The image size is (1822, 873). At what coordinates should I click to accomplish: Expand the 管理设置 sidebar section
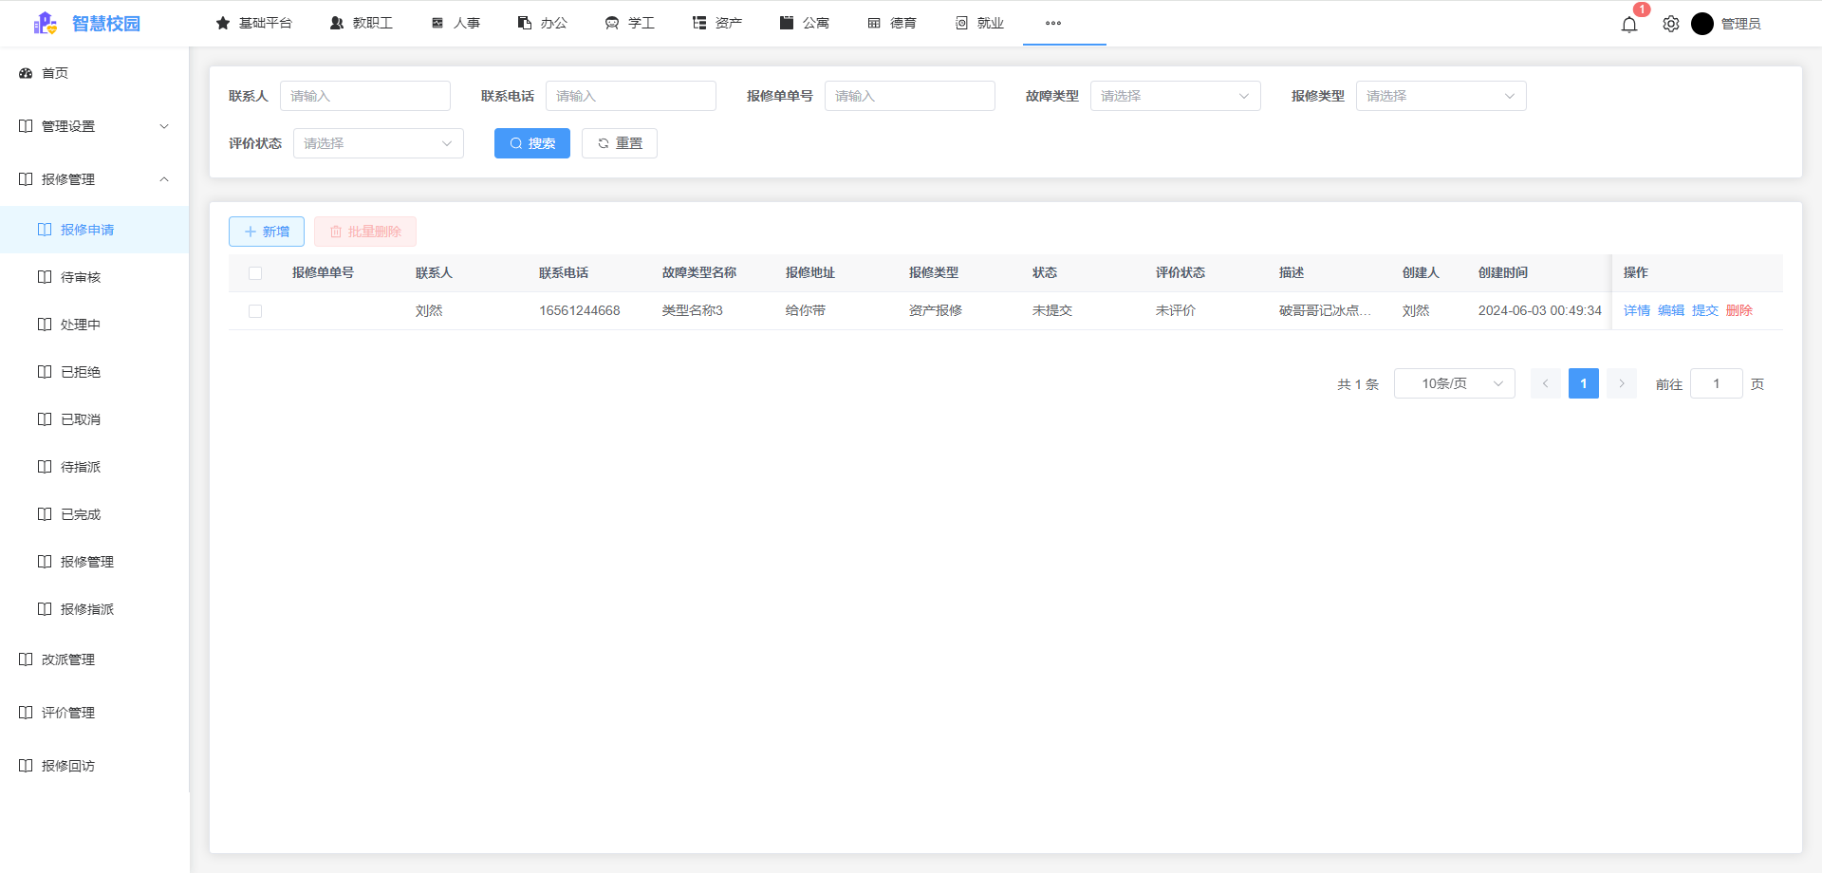(92, 125)
